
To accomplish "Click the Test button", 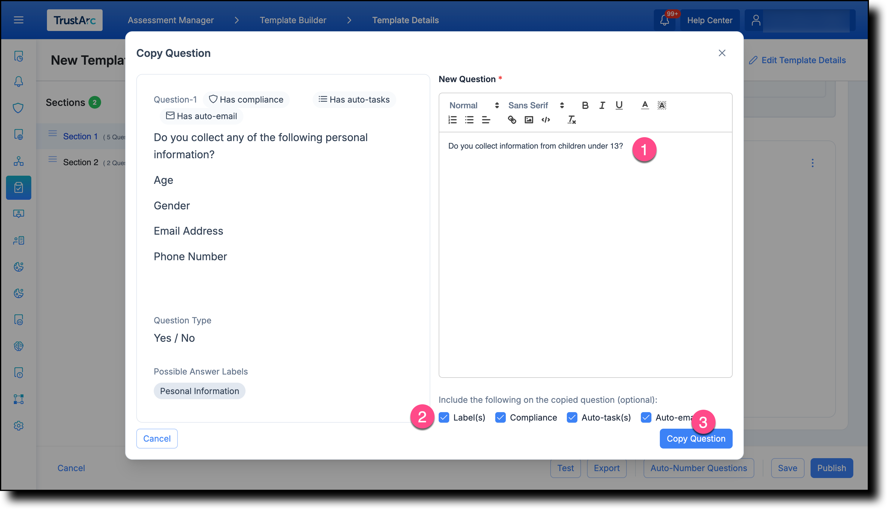I will tap(565, 468).
